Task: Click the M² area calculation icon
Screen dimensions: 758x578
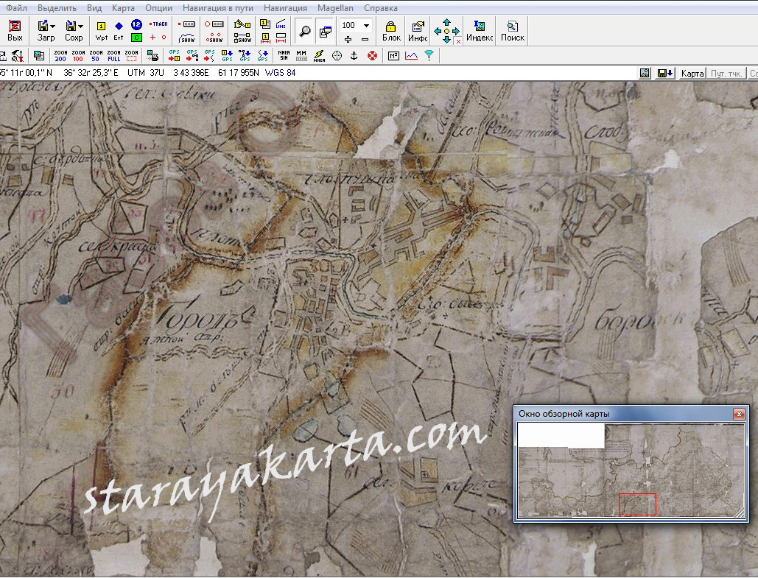Action: [393, 56]
